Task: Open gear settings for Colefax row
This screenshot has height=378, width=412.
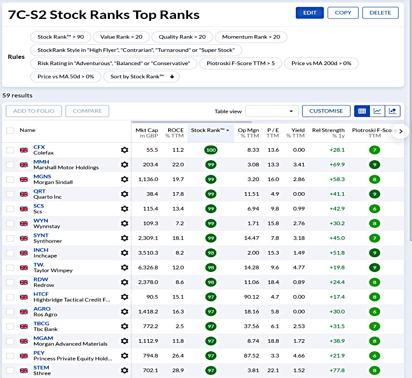Action: pos(125,150)
